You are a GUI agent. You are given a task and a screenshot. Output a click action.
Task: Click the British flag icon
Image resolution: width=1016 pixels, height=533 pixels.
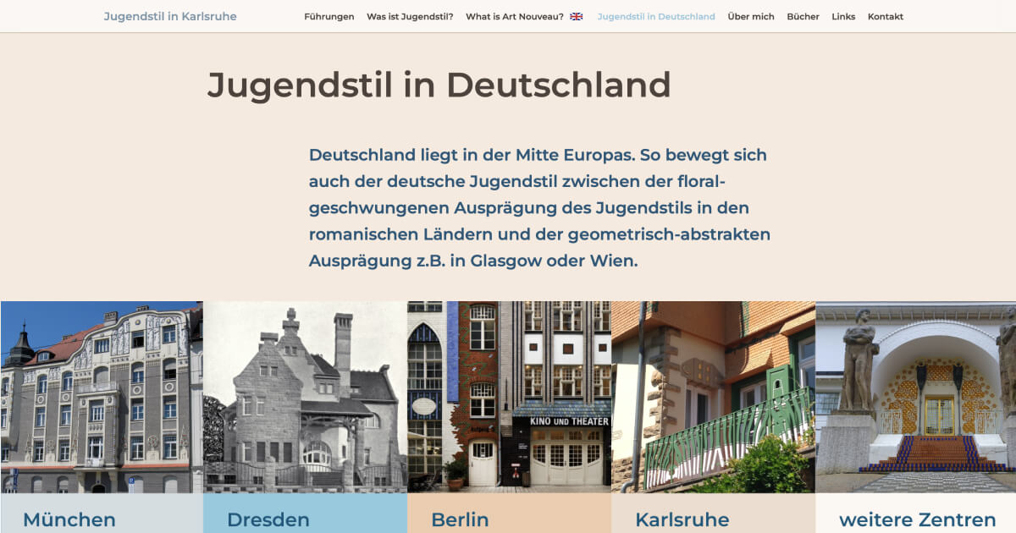pos(575,15)
